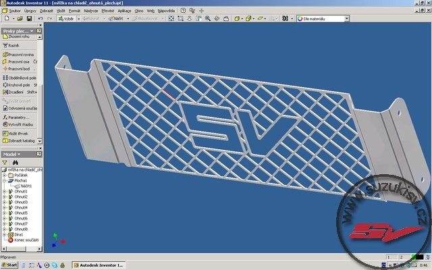
Task: Click the media player quick launch icon
Action: tap(47, 265)
